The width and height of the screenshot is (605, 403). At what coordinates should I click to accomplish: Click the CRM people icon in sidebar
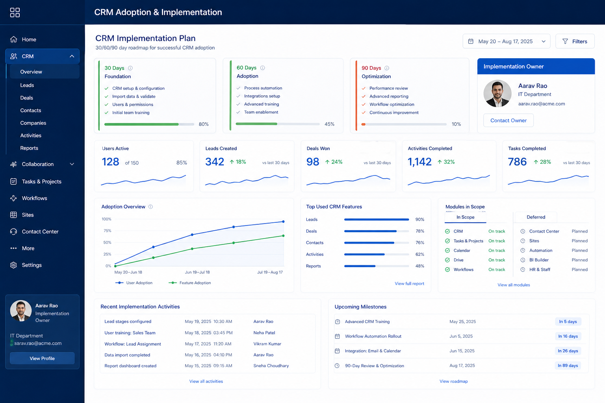[x=13, y=56]
